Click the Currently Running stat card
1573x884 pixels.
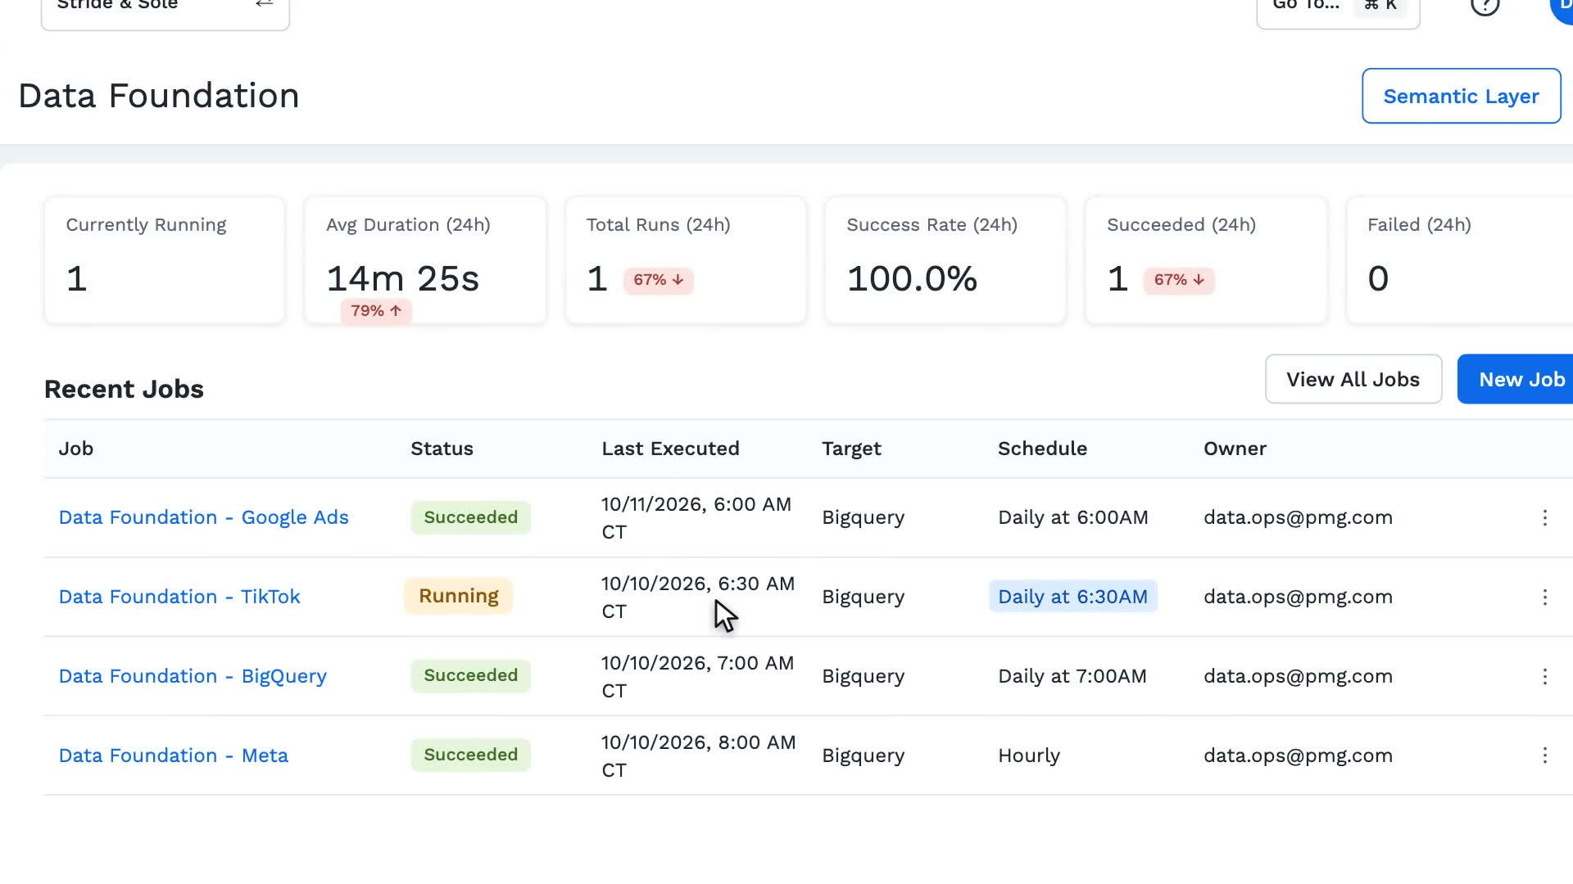[x=165, y=260]
